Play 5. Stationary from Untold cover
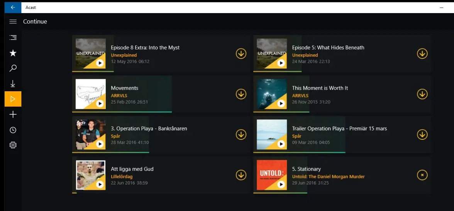 272,175
